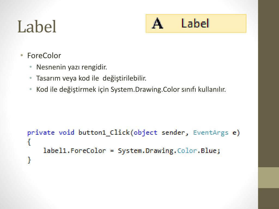
Task: Click the "void" keyword in the code
Action: [x=66, y=133]
